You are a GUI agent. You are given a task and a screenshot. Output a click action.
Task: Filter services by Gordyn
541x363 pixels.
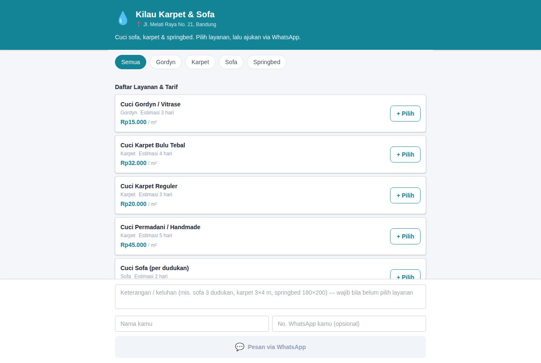pyautogui.click(x=166, y=62)
